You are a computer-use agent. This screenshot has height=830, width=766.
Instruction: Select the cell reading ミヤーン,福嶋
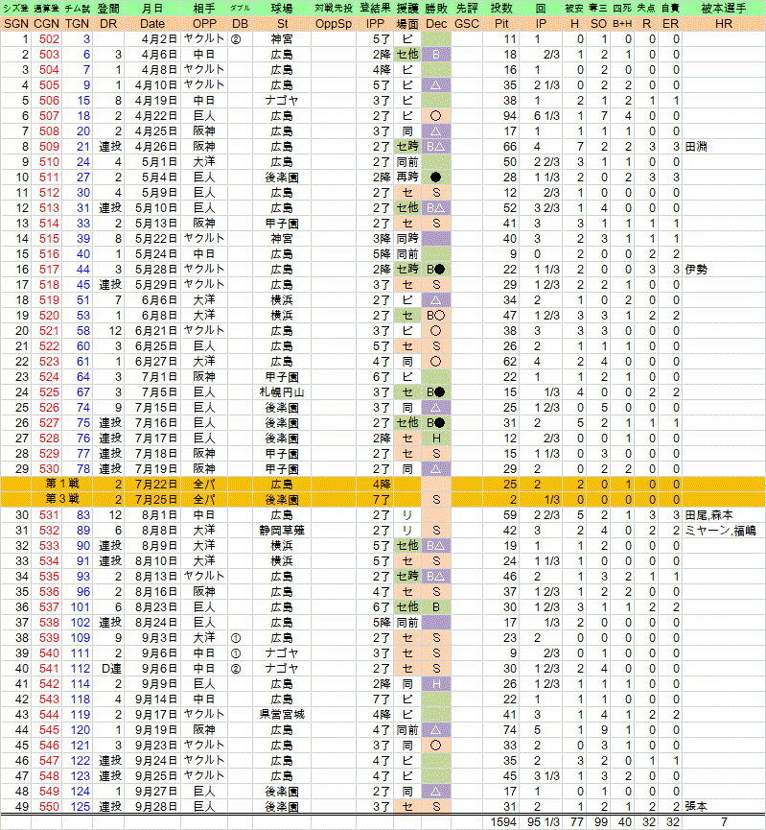click(x=720, y=531)
